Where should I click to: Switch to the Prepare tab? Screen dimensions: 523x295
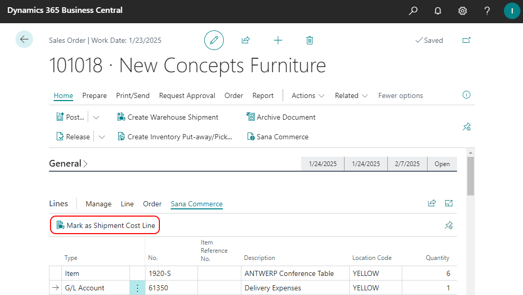(x=94, y=95)
